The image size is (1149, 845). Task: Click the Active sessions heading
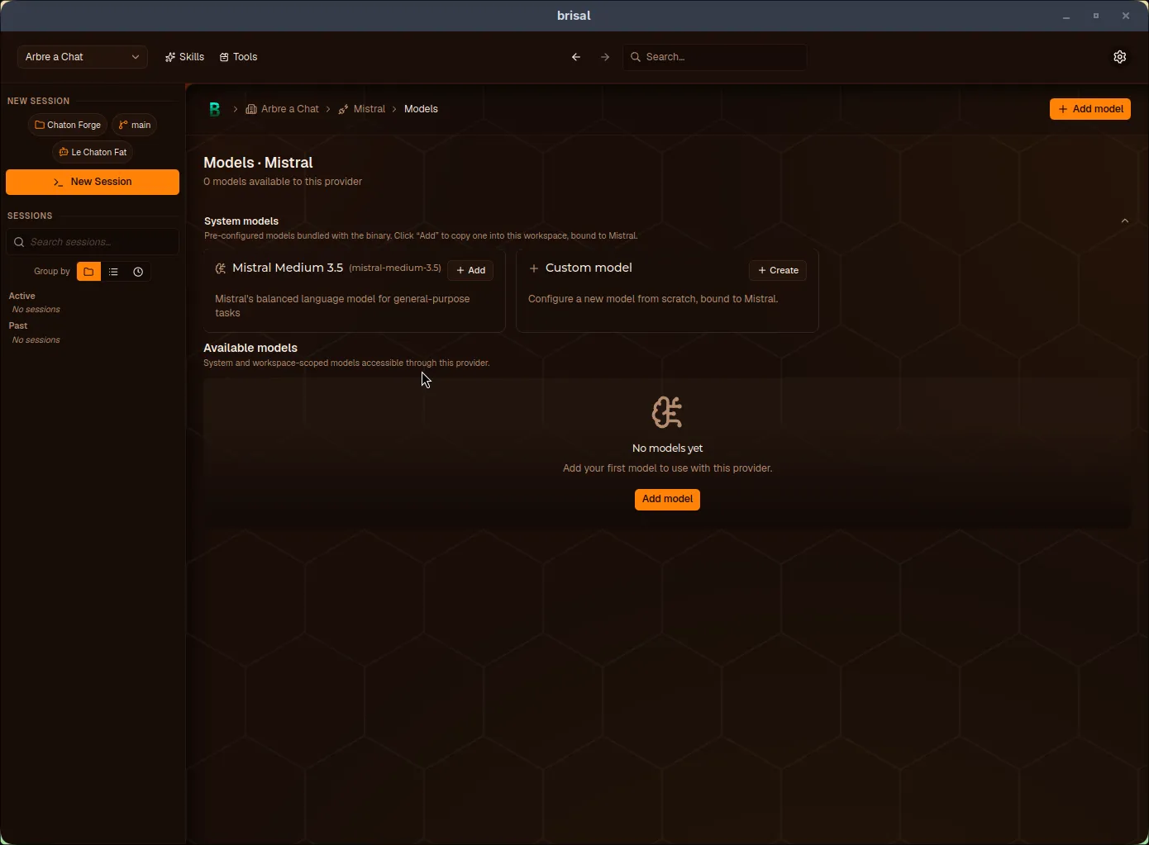click(x=22, y=296)
